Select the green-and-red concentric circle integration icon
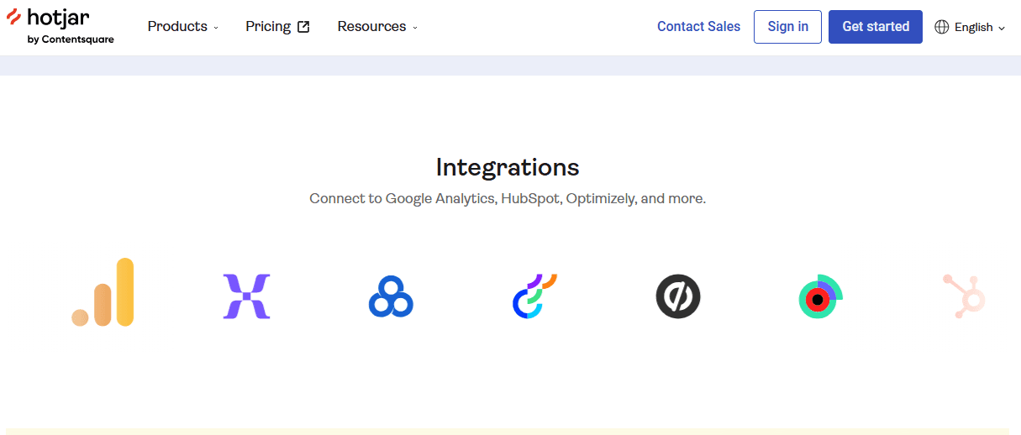Viewport: 1021px width, 435px height. click(821, 296)
